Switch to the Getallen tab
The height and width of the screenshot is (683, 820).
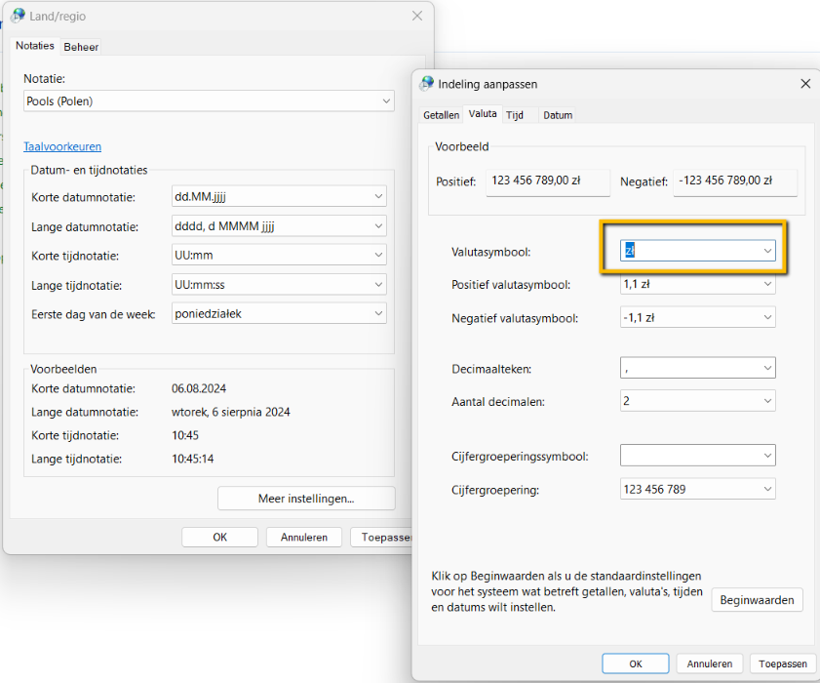pyautogui.click(x=441, y=115)
